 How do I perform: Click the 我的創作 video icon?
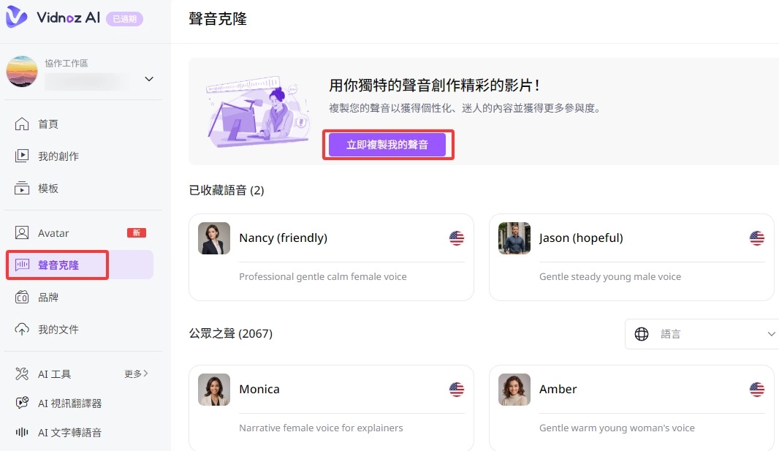[x=23, y=156]
